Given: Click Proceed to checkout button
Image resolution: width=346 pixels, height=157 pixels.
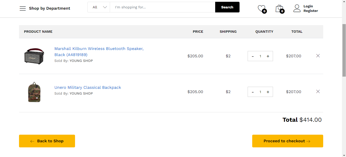Looking at the screenshot, I should pos(287,141).
